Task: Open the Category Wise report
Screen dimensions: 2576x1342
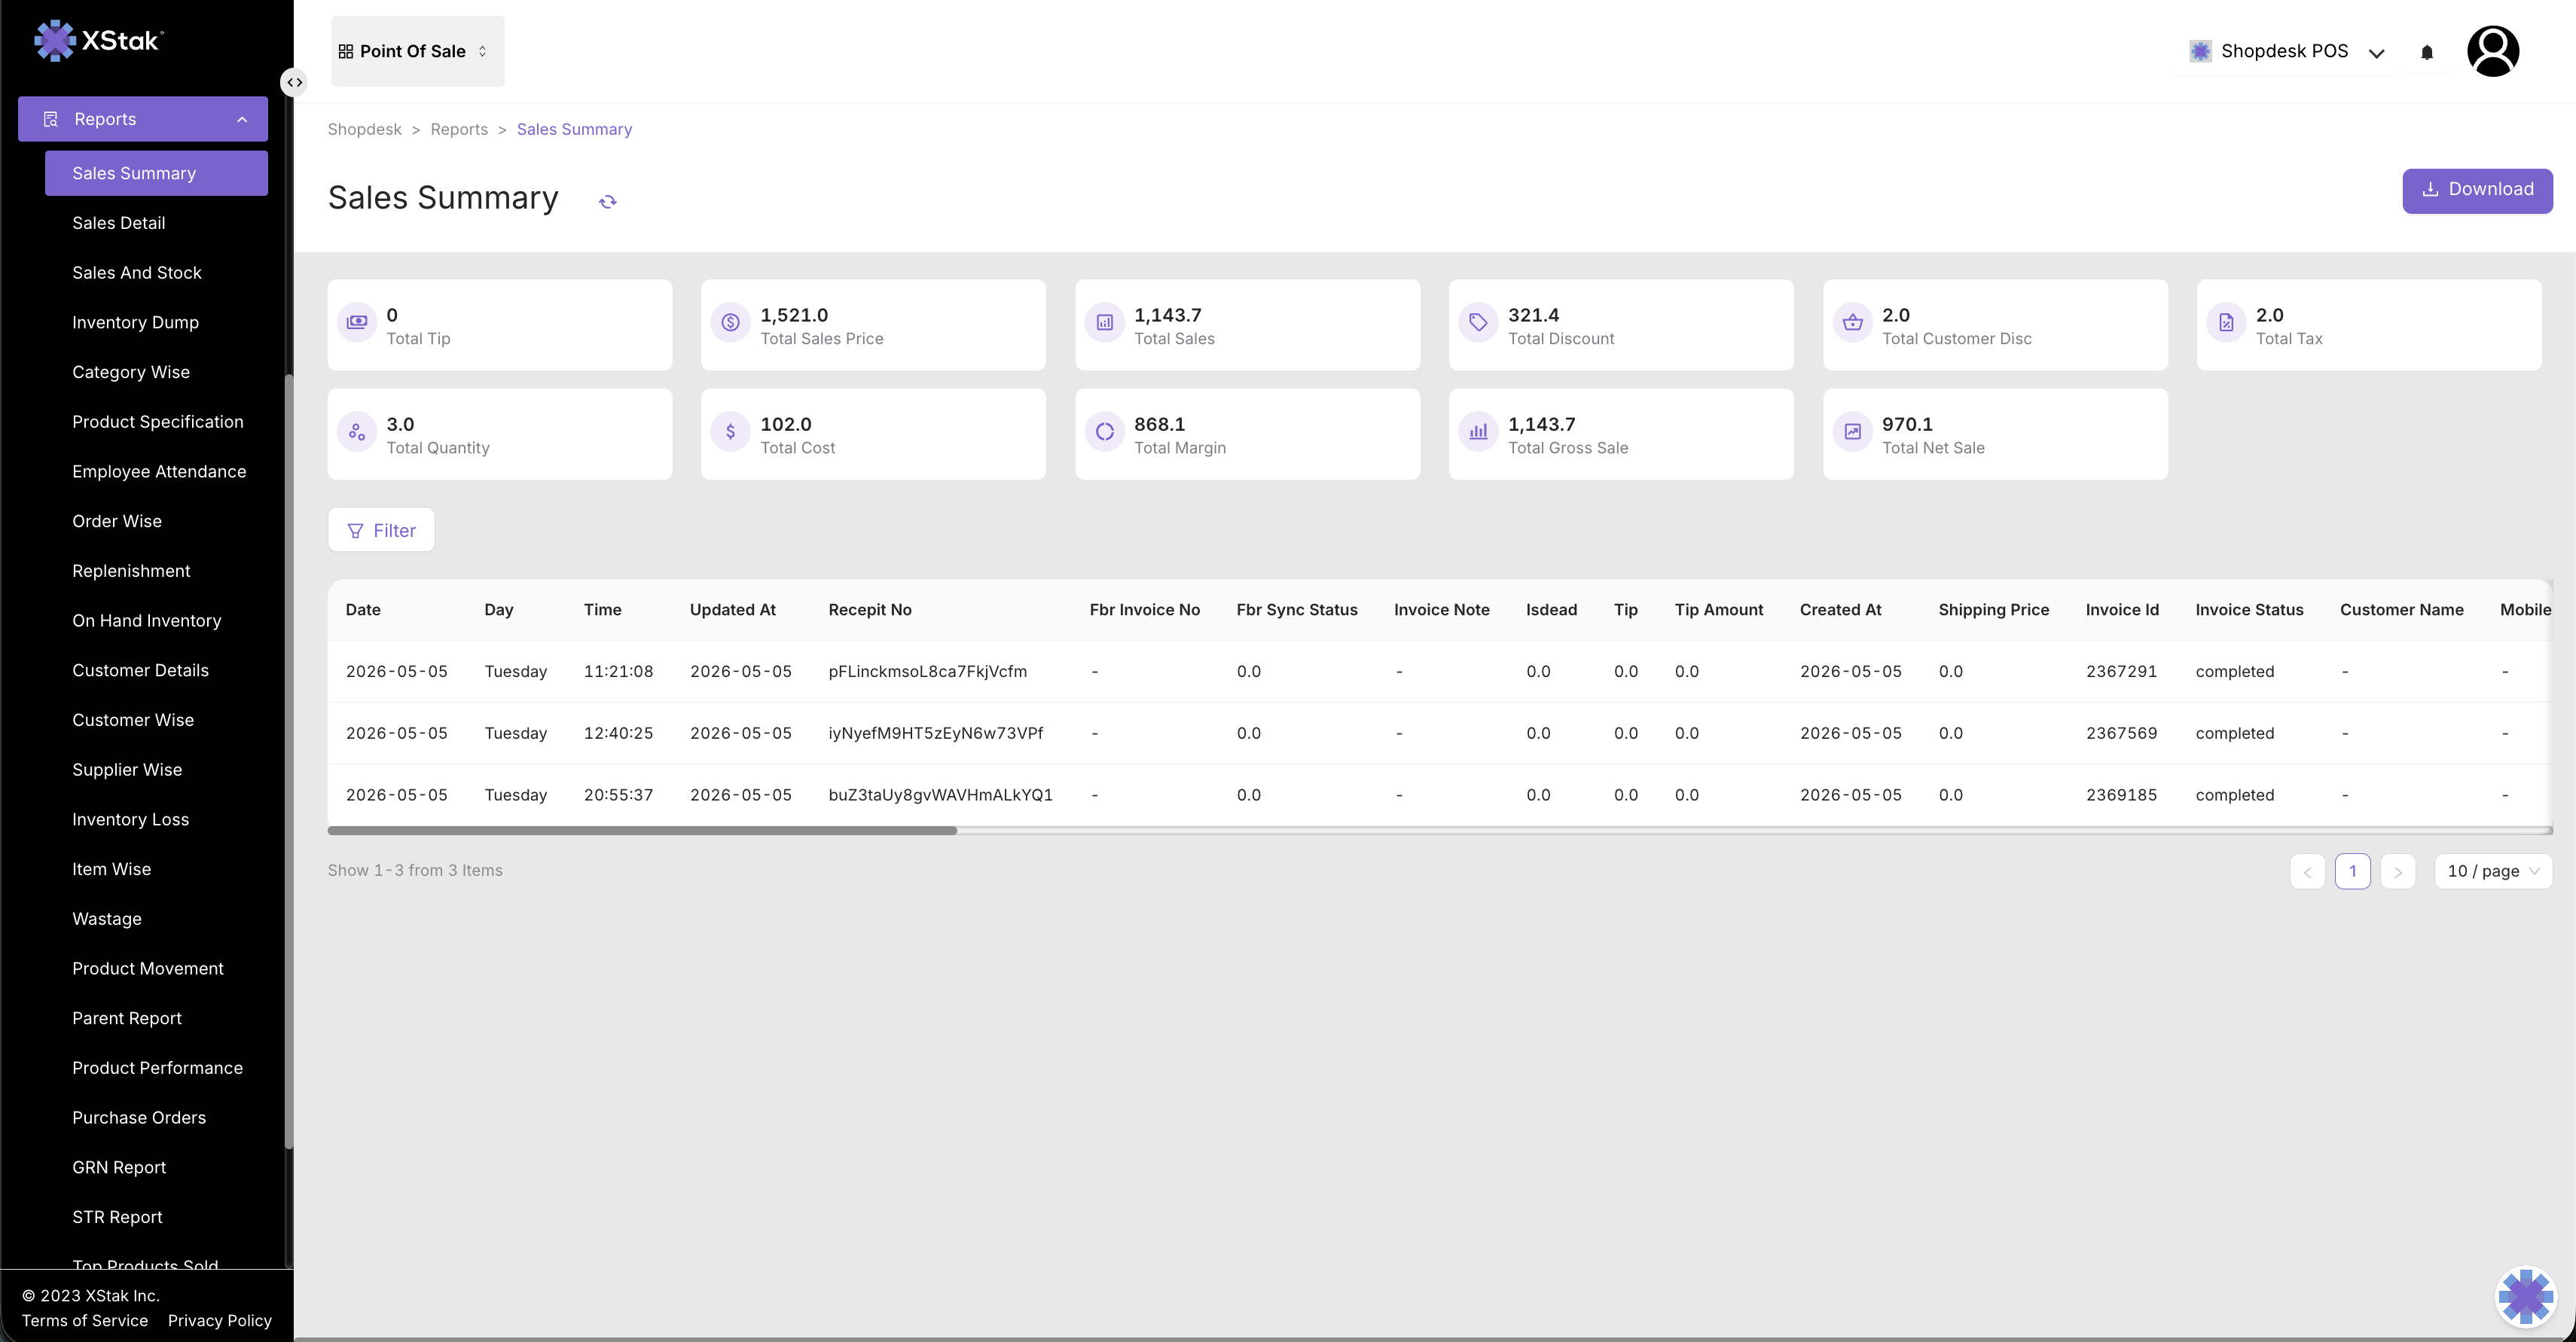Action: [131, 372]
